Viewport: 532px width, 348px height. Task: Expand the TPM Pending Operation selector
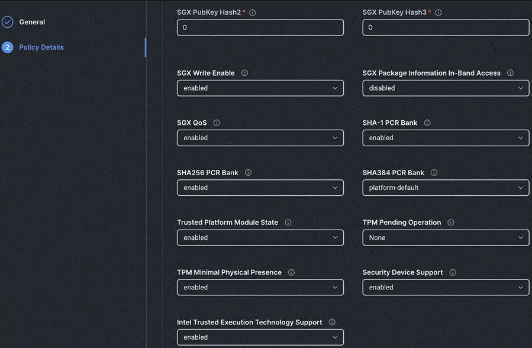tap(445, 237)
